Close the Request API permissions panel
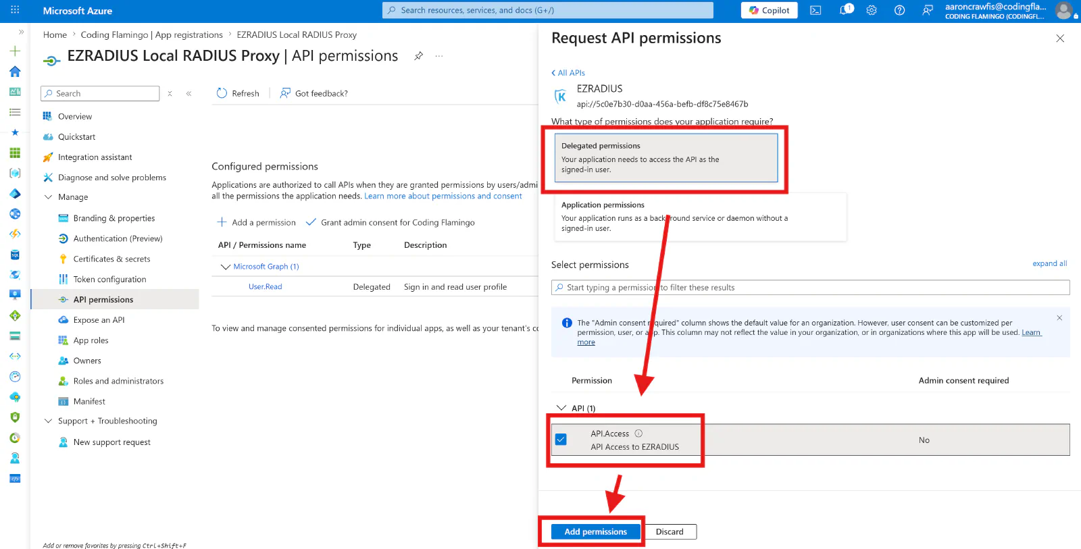 click(x=1060, y=38)
